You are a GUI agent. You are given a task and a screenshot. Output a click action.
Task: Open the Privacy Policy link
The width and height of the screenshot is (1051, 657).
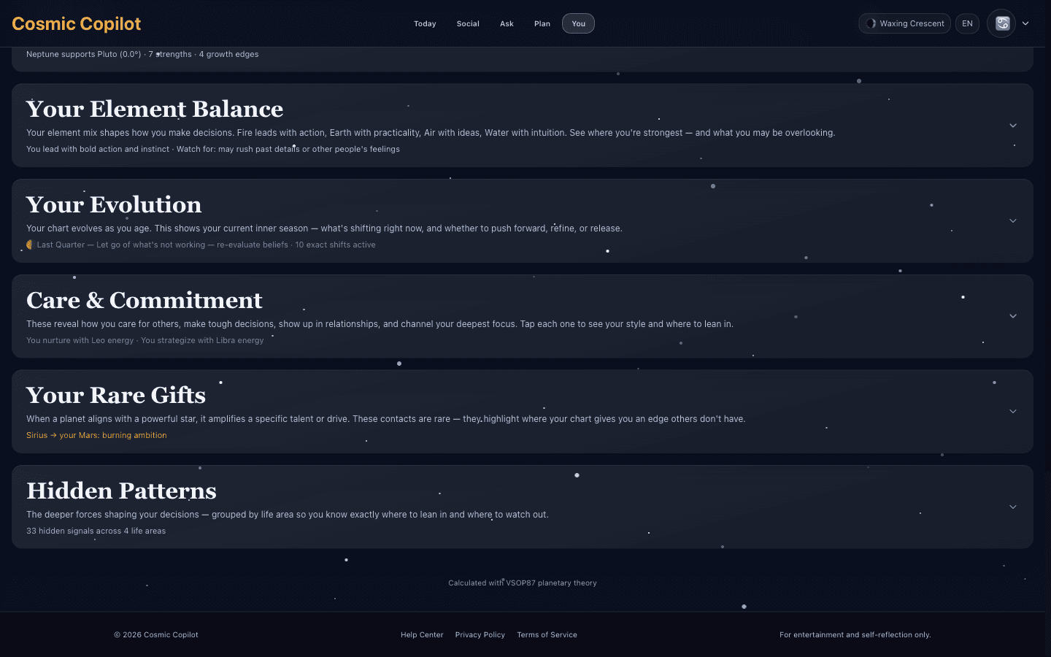480,635
